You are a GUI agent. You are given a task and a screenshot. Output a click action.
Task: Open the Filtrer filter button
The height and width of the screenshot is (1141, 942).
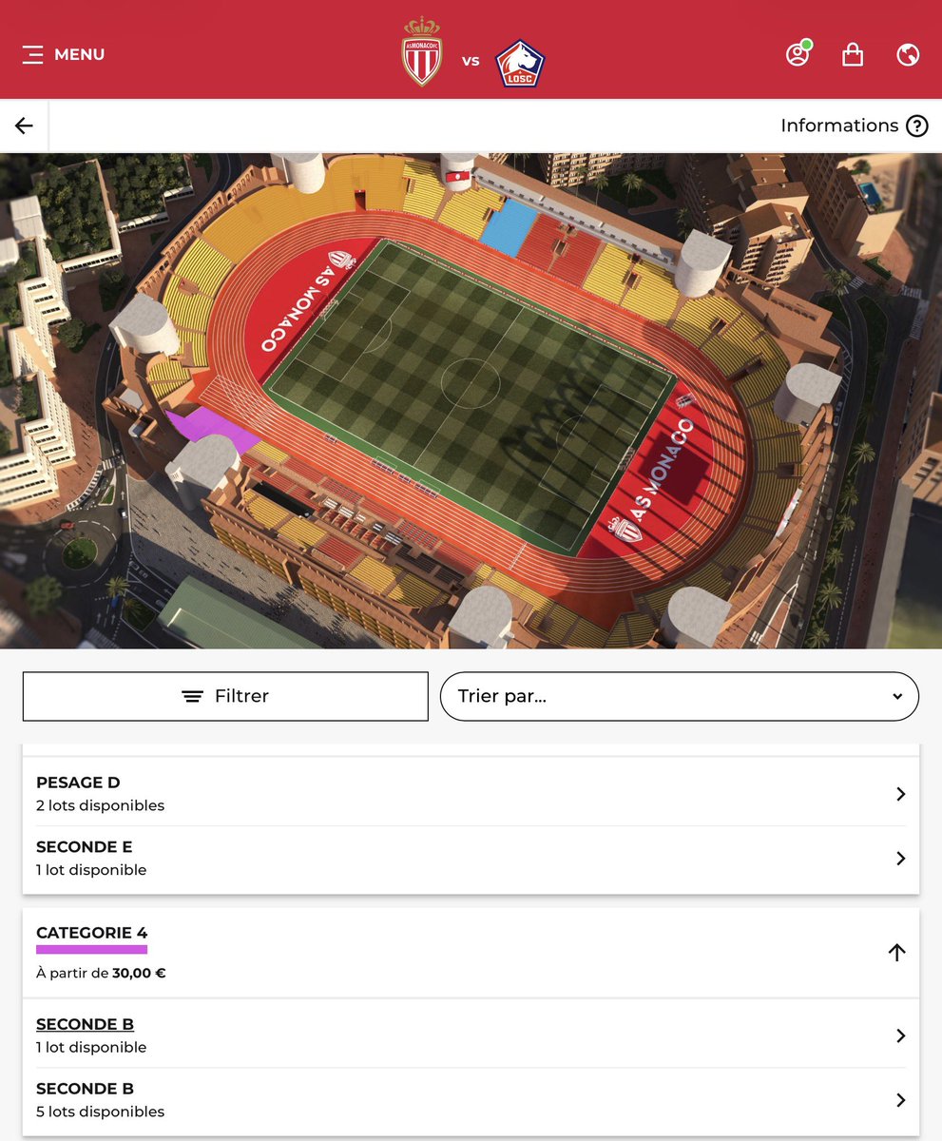(225, 696)
